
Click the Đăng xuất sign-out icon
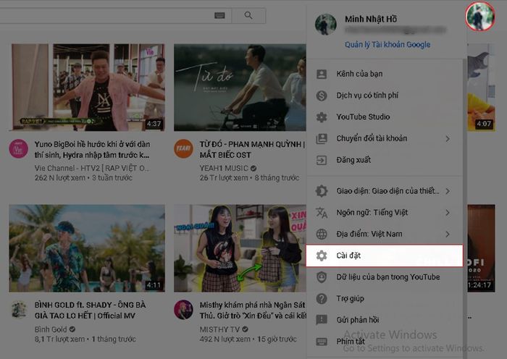322,160
